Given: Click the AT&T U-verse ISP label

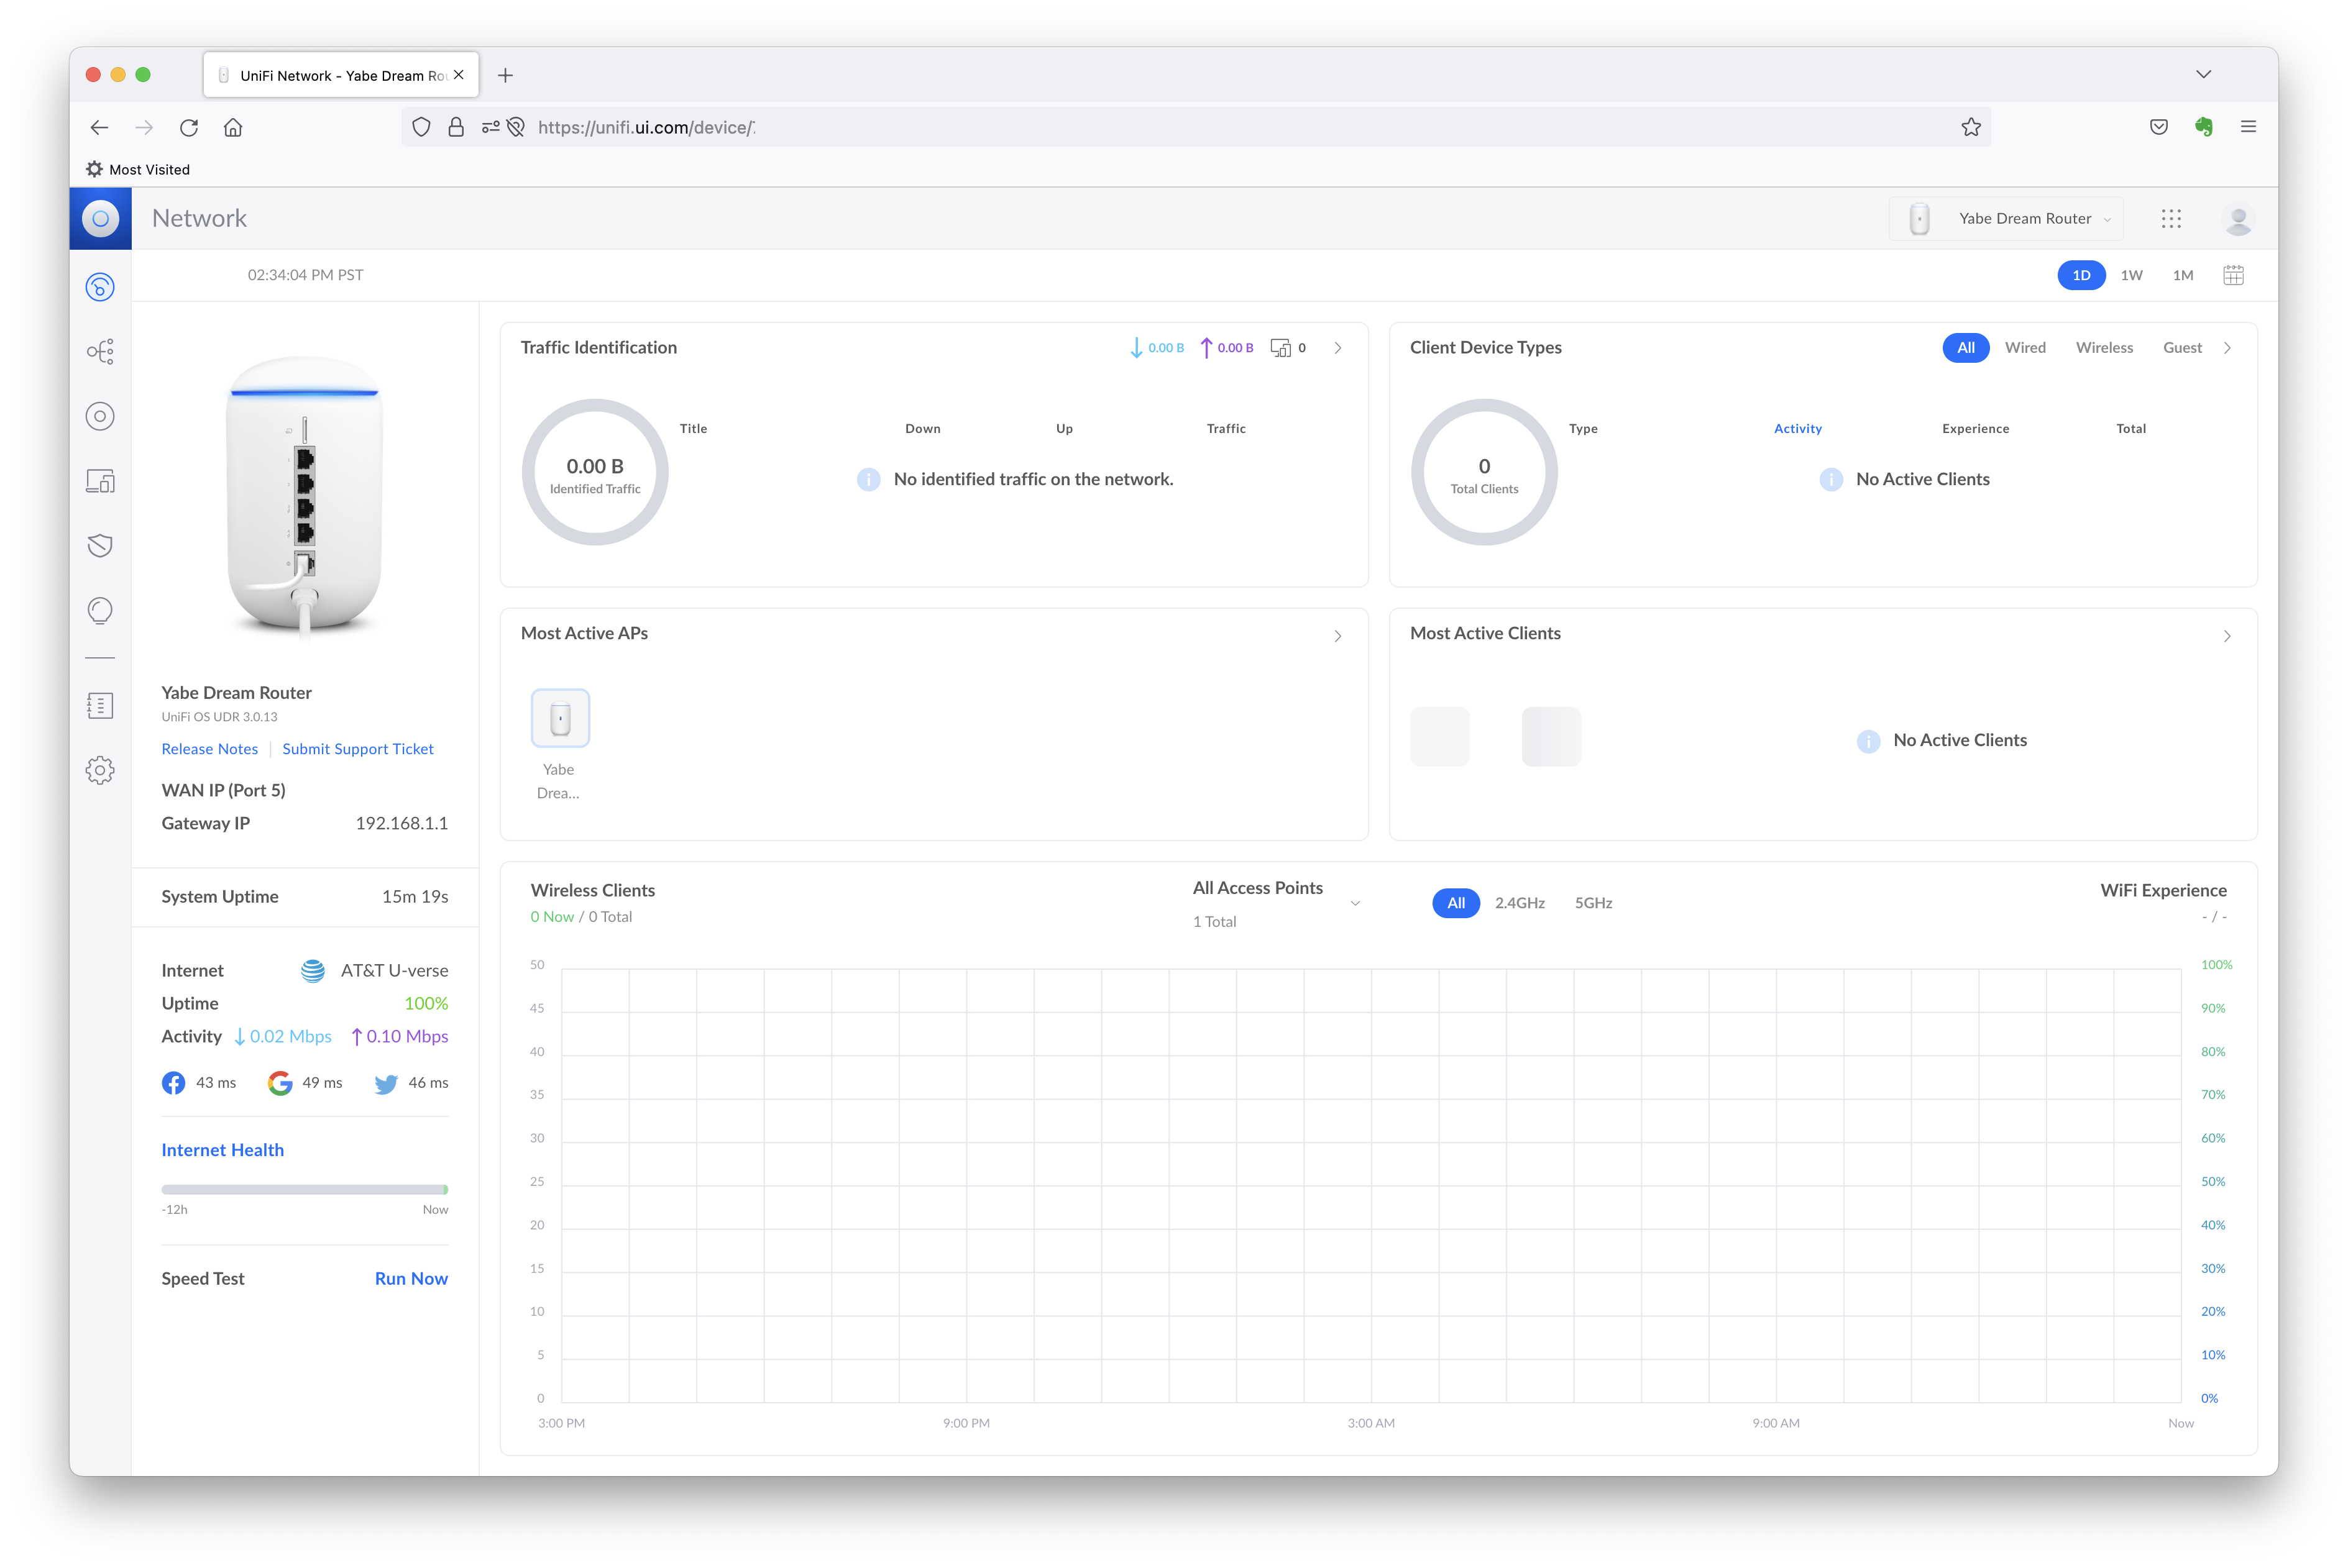Looking at the screenshot, I should (394, 971).
